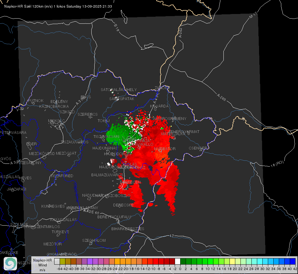Screen dimensions: 298x274
Task: Click the DERECSKE city label
Action: click(x=123, y=205)
